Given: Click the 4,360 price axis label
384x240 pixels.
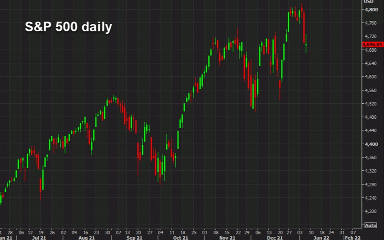Looking at the screenshot, I should tap(371, 158).
